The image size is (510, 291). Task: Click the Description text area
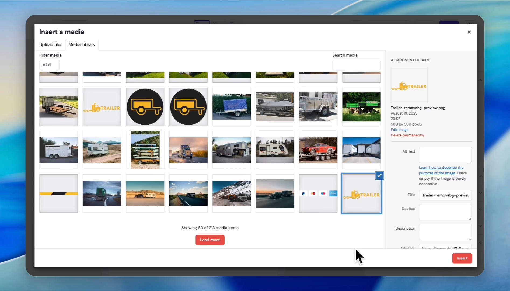(445, 232)
